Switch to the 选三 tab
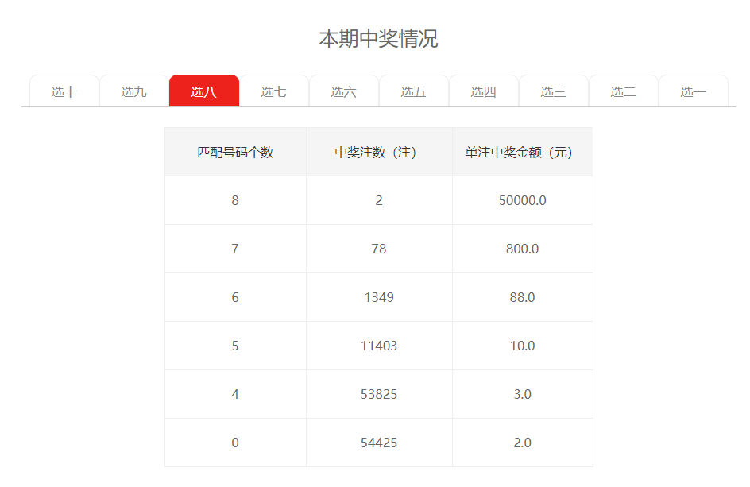Screen dimensions: 750x487 (x=553, y=91)
